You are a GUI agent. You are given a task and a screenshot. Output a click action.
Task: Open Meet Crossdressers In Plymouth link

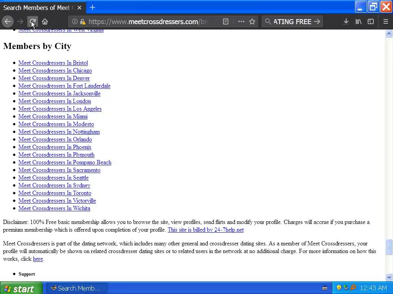[x=56, y=155]
